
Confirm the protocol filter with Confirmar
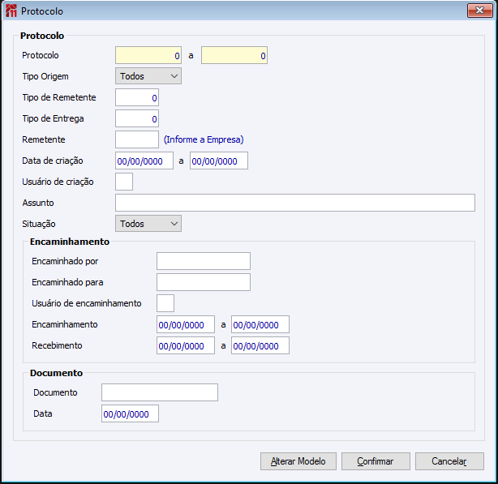coord(376,461)
